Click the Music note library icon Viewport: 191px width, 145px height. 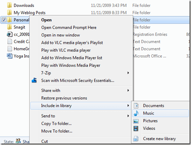click(x=136, y=113)
